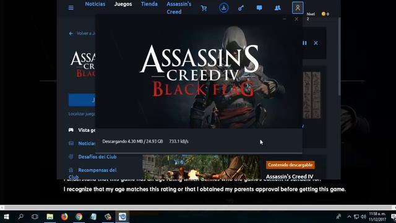Click the download progress bar
Viewport: 396px width, 223px height.
pyautogui.click(x=199, y=153)
